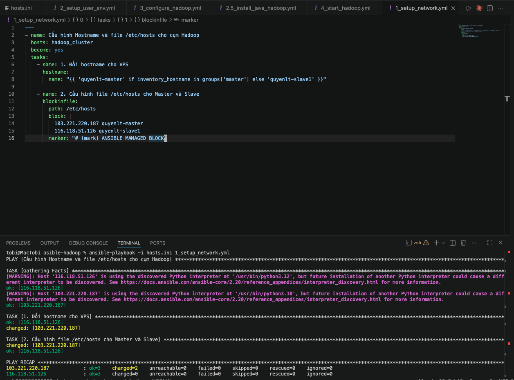
Task: Add a new terminal with plus icon
Action: [436, 243]
